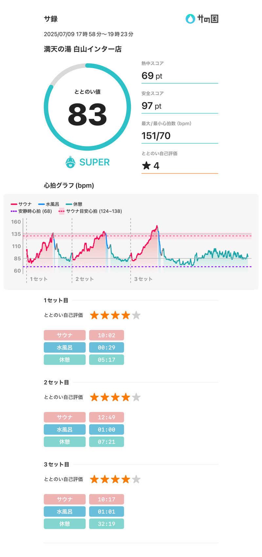Click the teal rest legend marker
The height and width of the screenshot is (557, 262).
pos(68,204)
